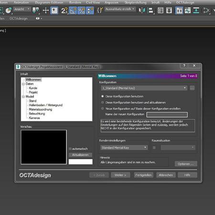Select 'Projekt' in the Inhalt tree
Viewport: 215px width, 215px height.
pos(33,92)
